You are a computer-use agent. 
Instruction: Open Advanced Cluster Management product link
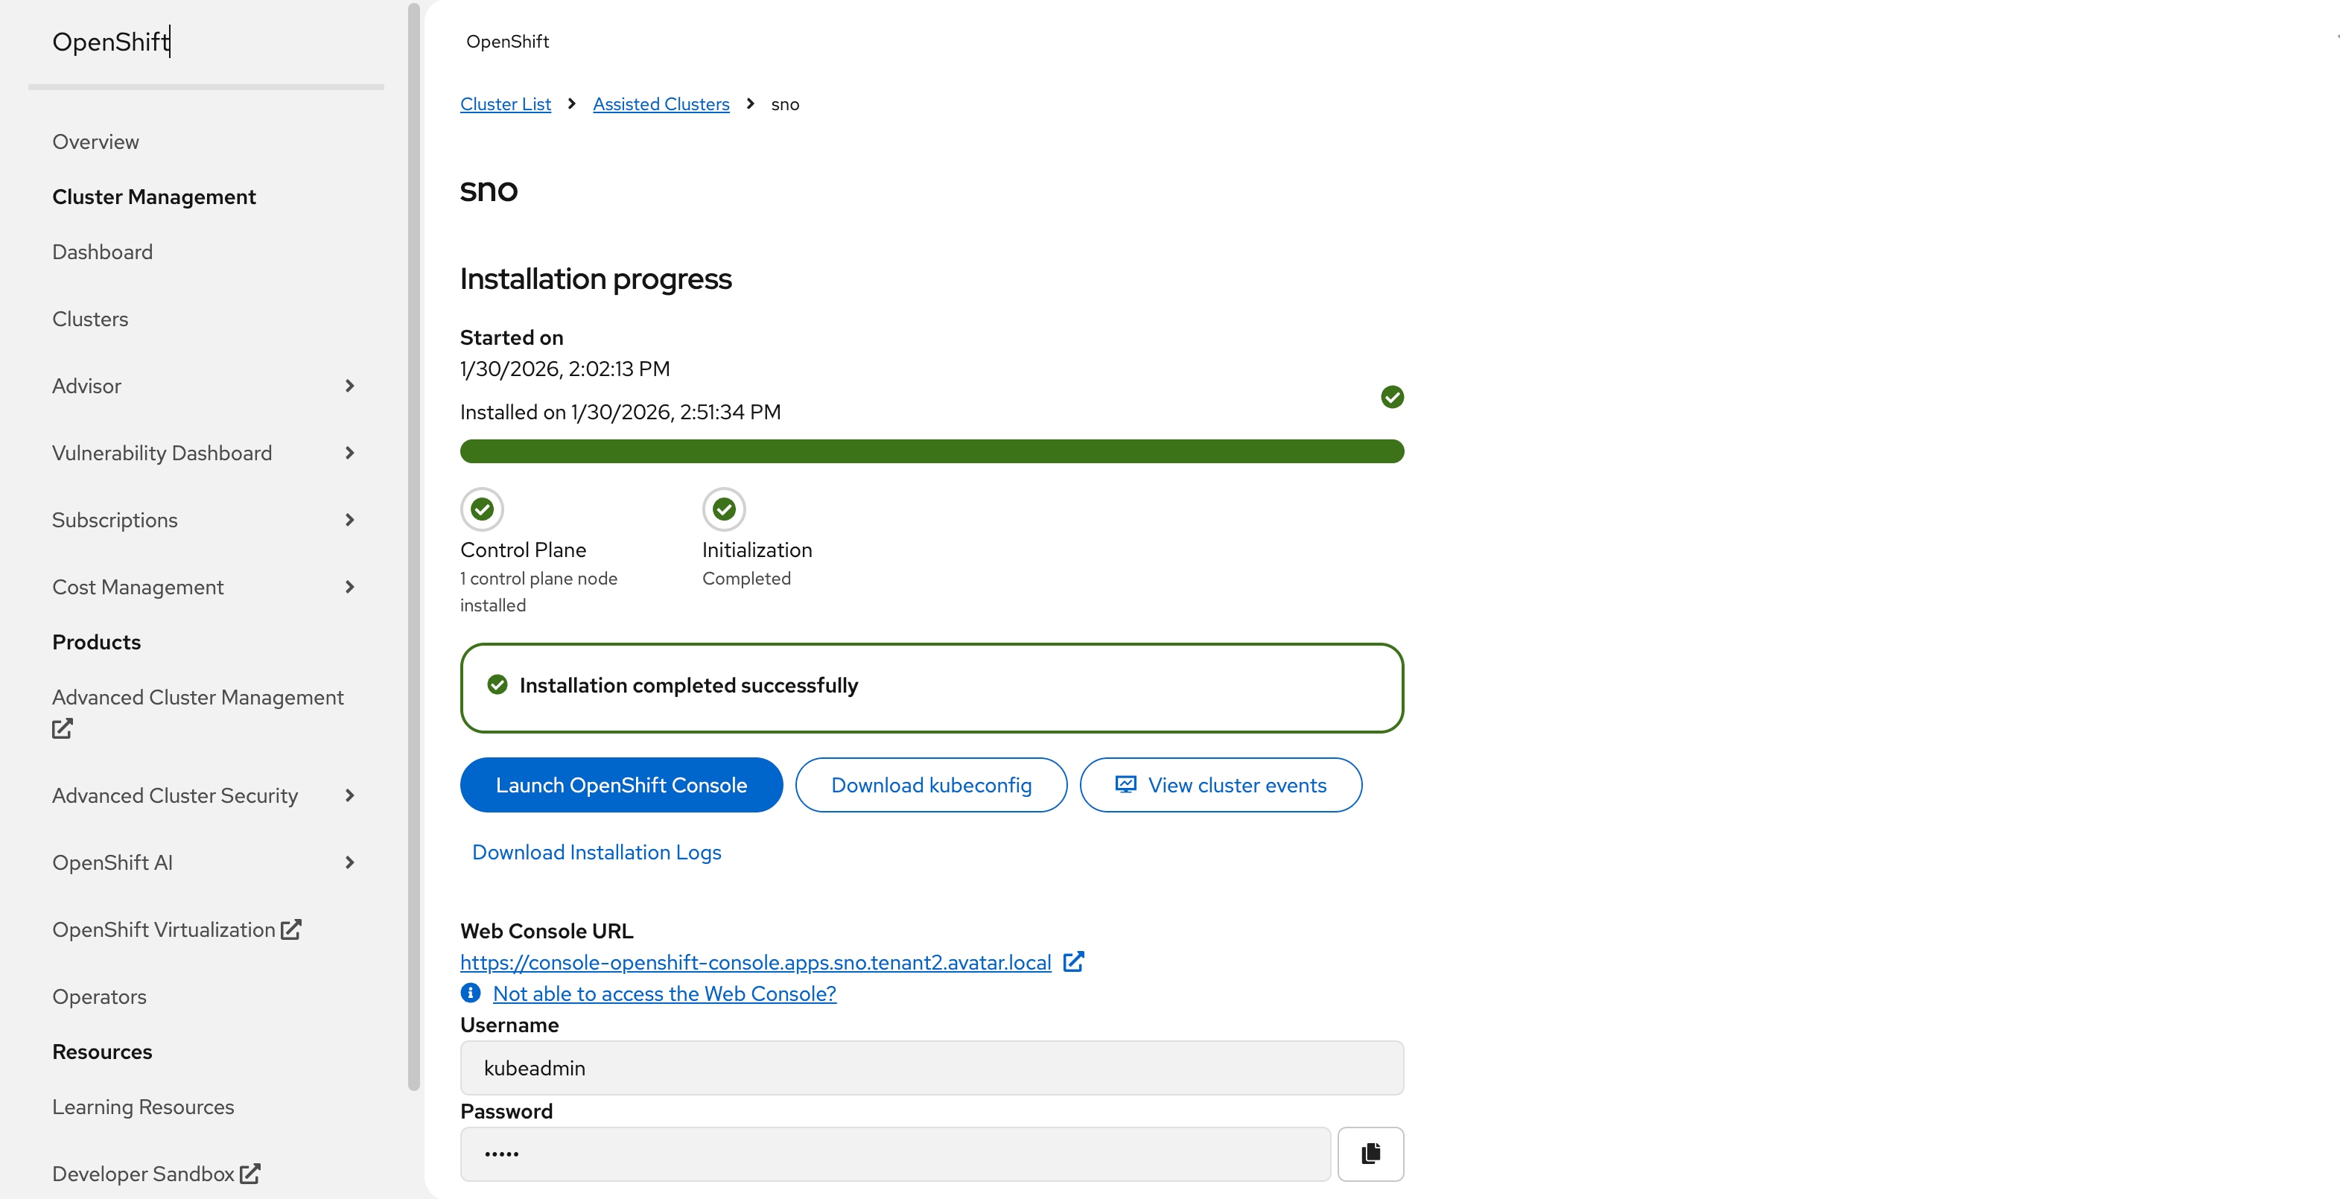pyautogui.click(x=197, y=698)
